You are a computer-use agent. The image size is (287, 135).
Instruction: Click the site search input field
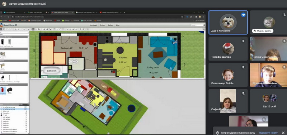pos(197,25)
